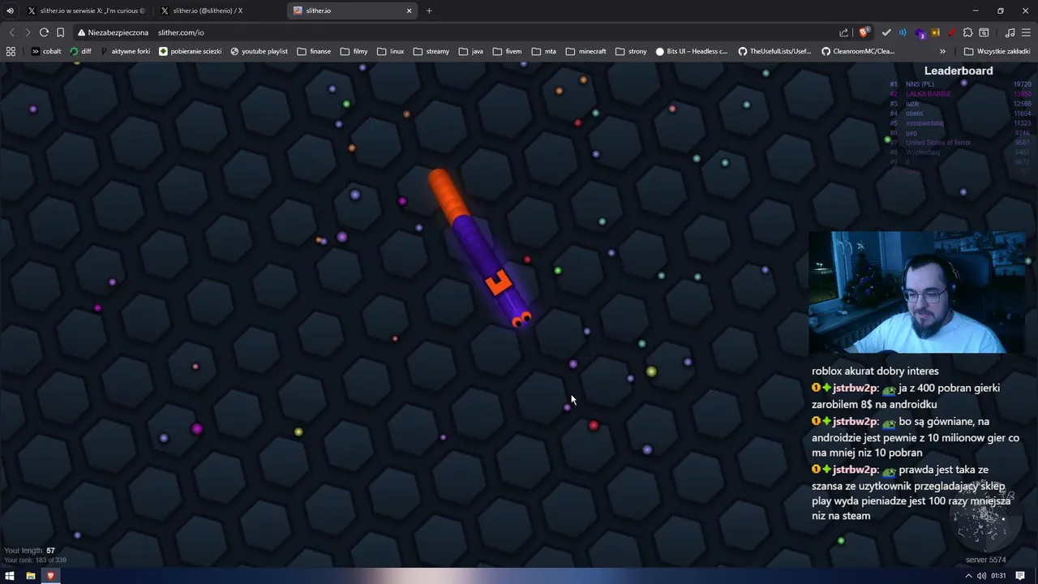
Task: Open the Brave Shields lion icon
Action: 864,32
